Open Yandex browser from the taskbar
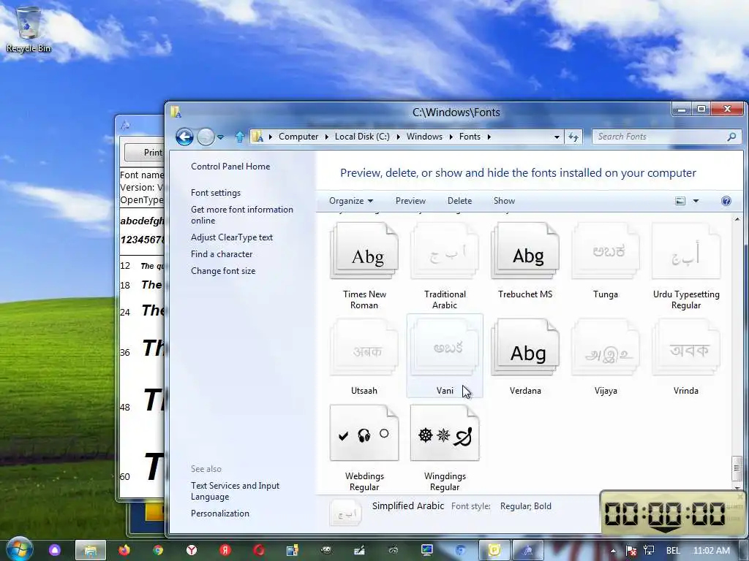749x561 pixels. click(192, 550)
